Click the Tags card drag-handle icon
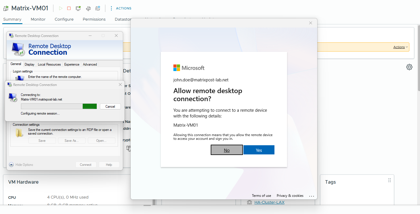The image size is (420, 214). (x=390, y=180)
